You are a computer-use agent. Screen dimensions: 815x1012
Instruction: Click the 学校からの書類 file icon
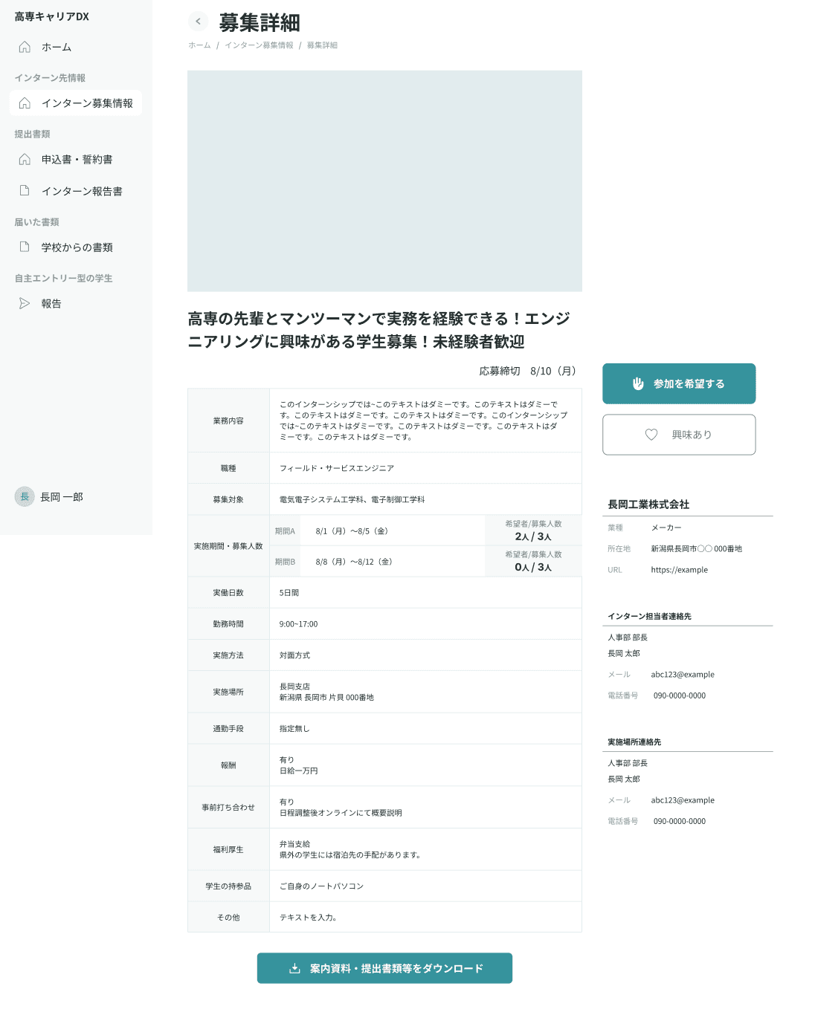click(x=25, y=247)
